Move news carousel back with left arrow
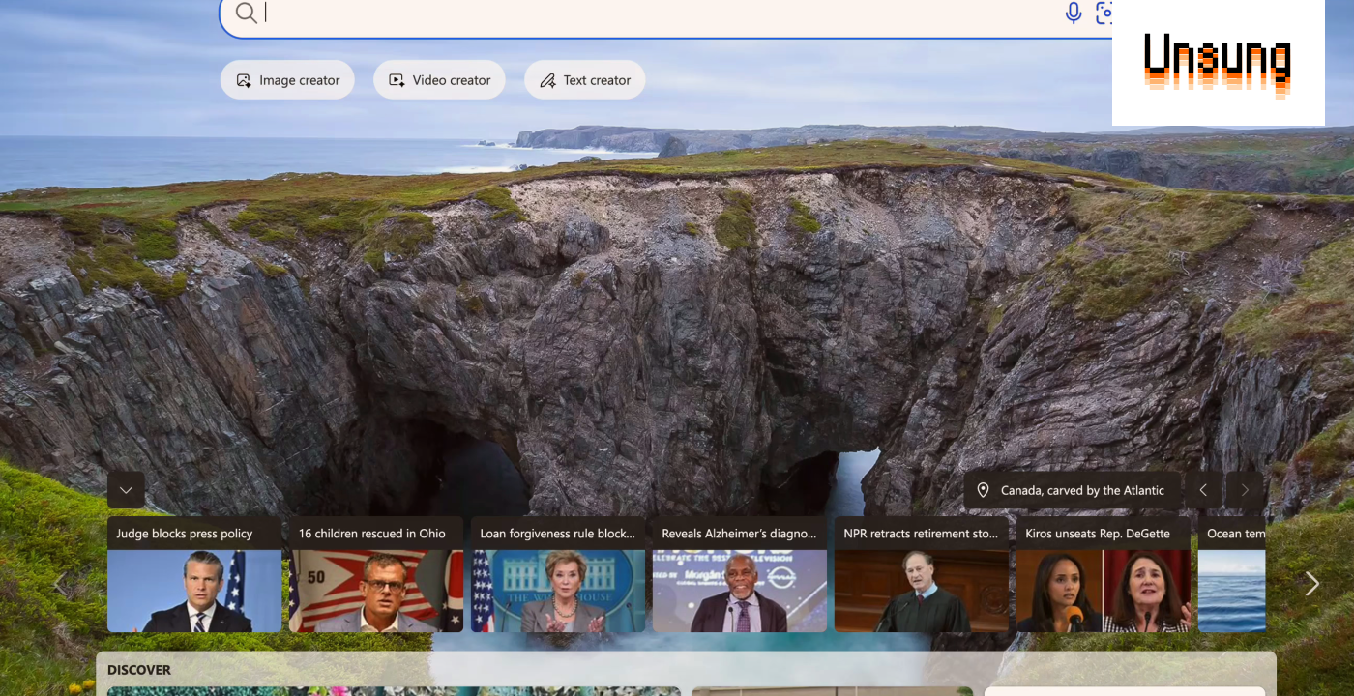Image resolution: width=1354 pixels, height=696 pixels. [x=61, y=583]
